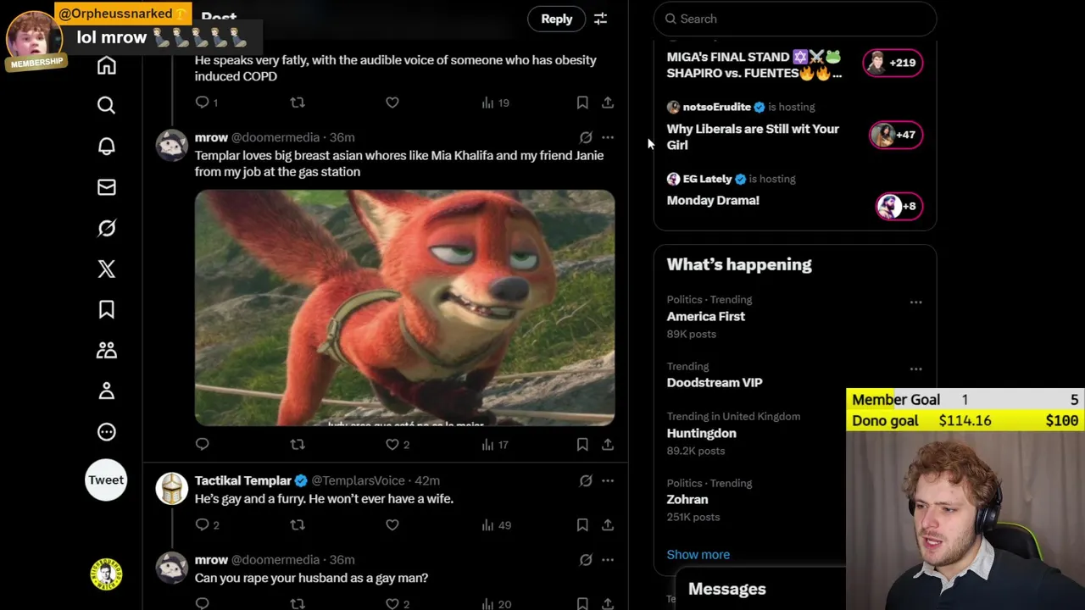Open the Explore search icon in sidebar
1085x610 pixels.
click(x=106, y=105)
